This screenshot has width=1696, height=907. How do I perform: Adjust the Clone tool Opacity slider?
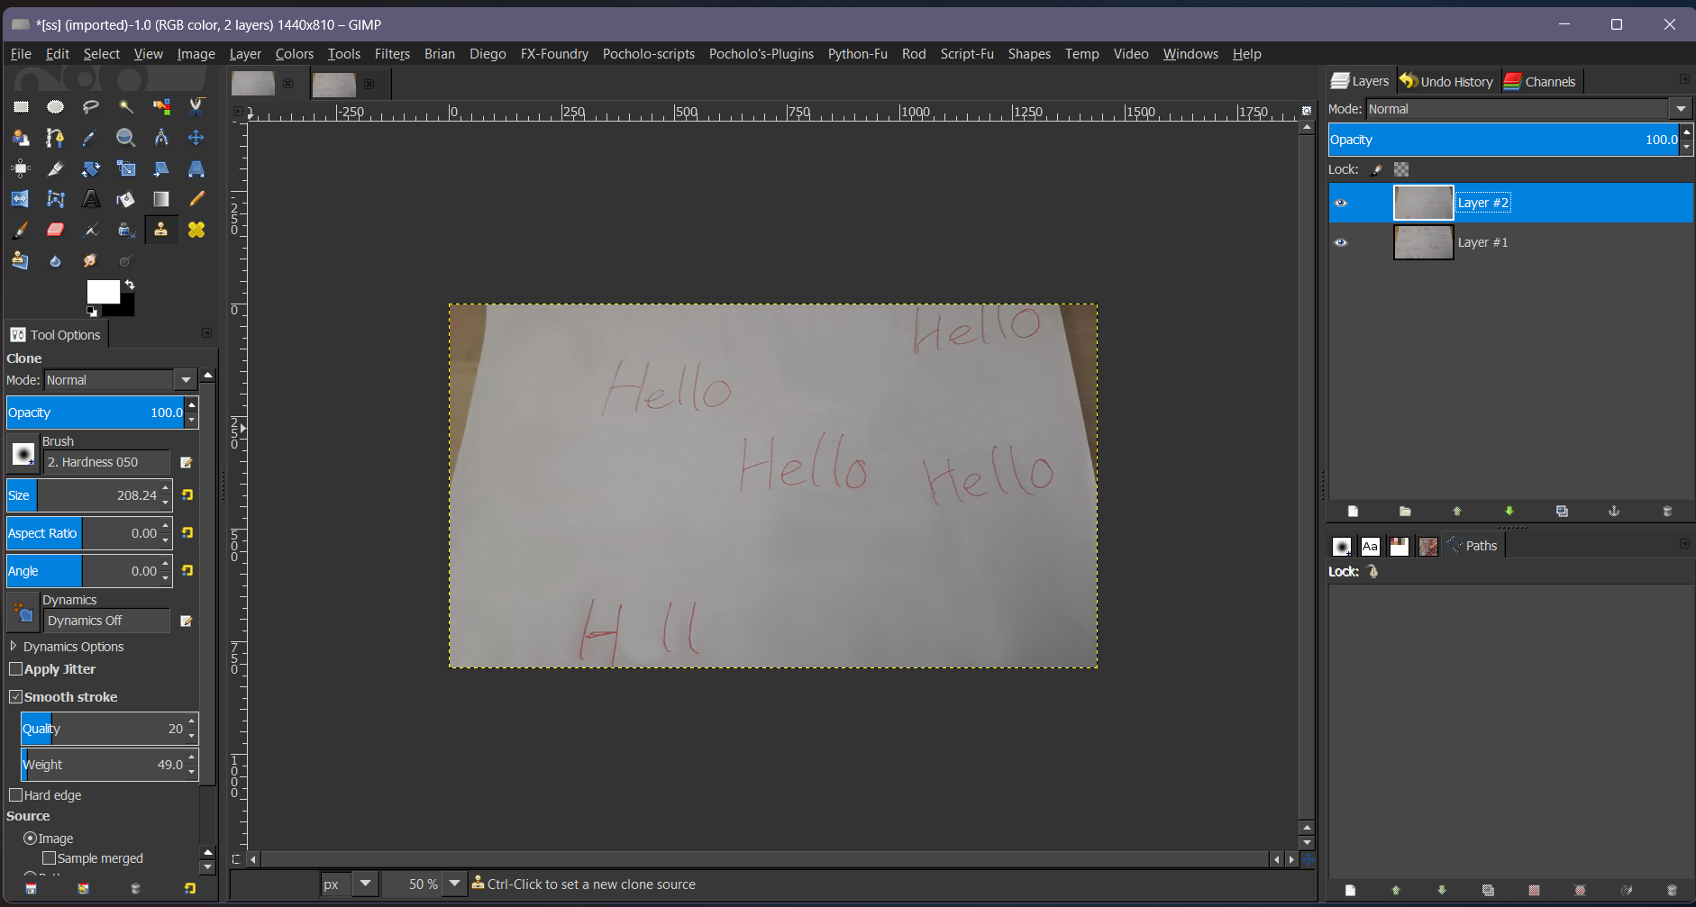click(96, 413)
